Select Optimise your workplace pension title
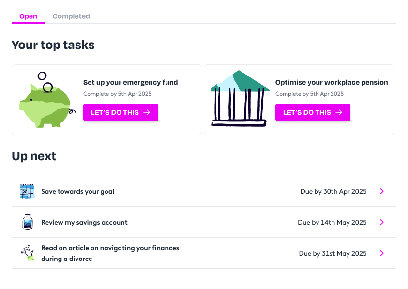Screen dimensions: 408x289 pos(332,82)
